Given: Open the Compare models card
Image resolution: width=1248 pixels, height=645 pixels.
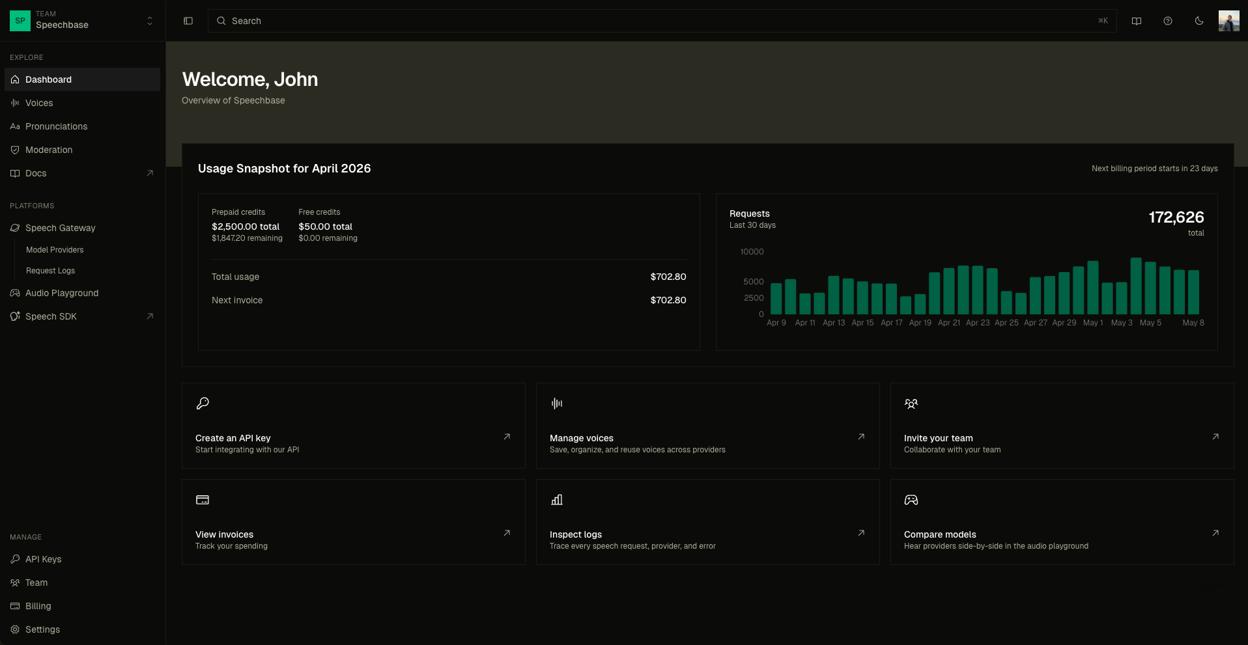Looking at the screenshot, I should (x=1062, y=522).
